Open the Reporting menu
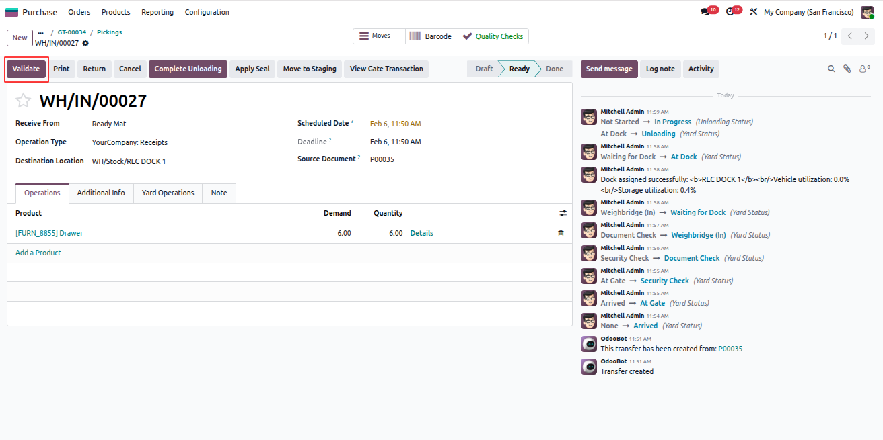Viewport: 883px width, 440px height. 157,12
